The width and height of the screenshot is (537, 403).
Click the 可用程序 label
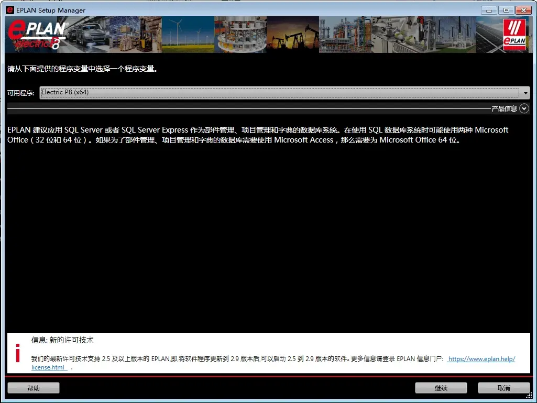(20, 93)
